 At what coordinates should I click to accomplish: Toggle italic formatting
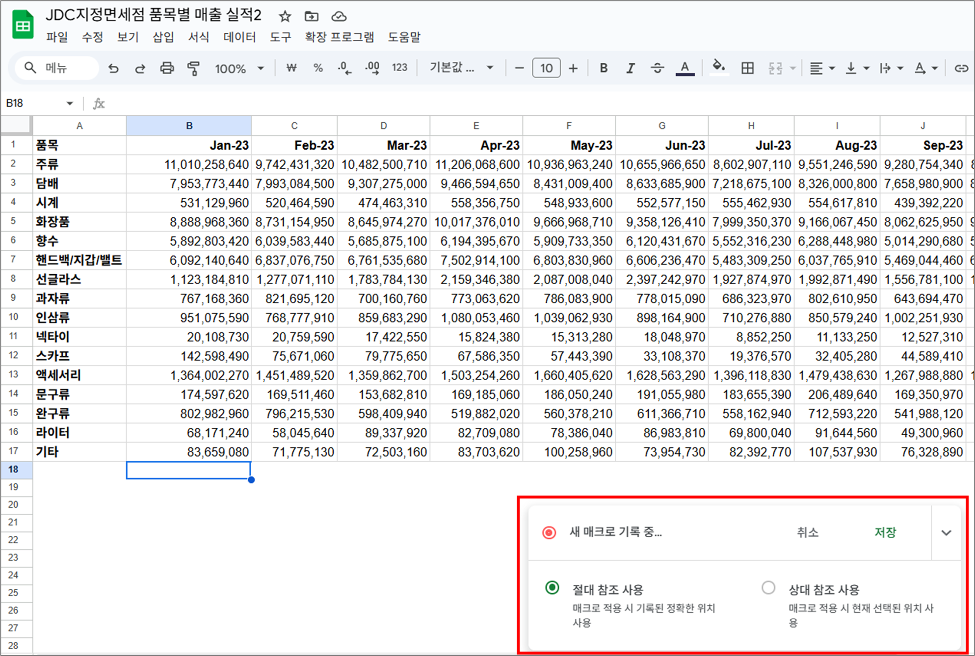coord(631,68)
